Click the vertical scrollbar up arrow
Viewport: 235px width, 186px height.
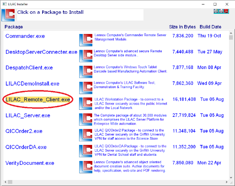(231, 38)
